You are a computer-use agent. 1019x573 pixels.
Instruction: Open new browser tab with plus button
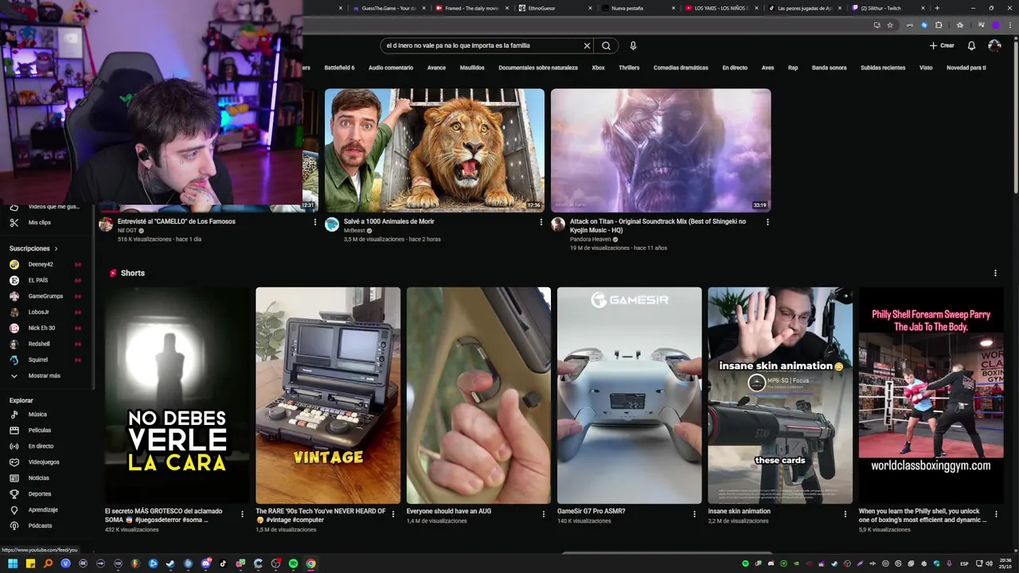(x=937, y=8)
